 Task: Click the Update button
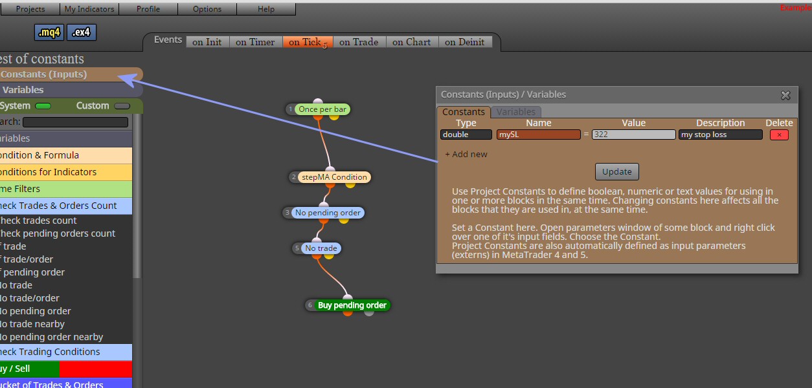tap(617, 171)
